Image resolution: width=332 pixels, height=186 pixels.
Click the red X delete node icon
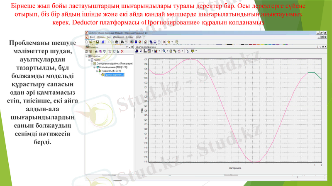(x=122, y=51)
